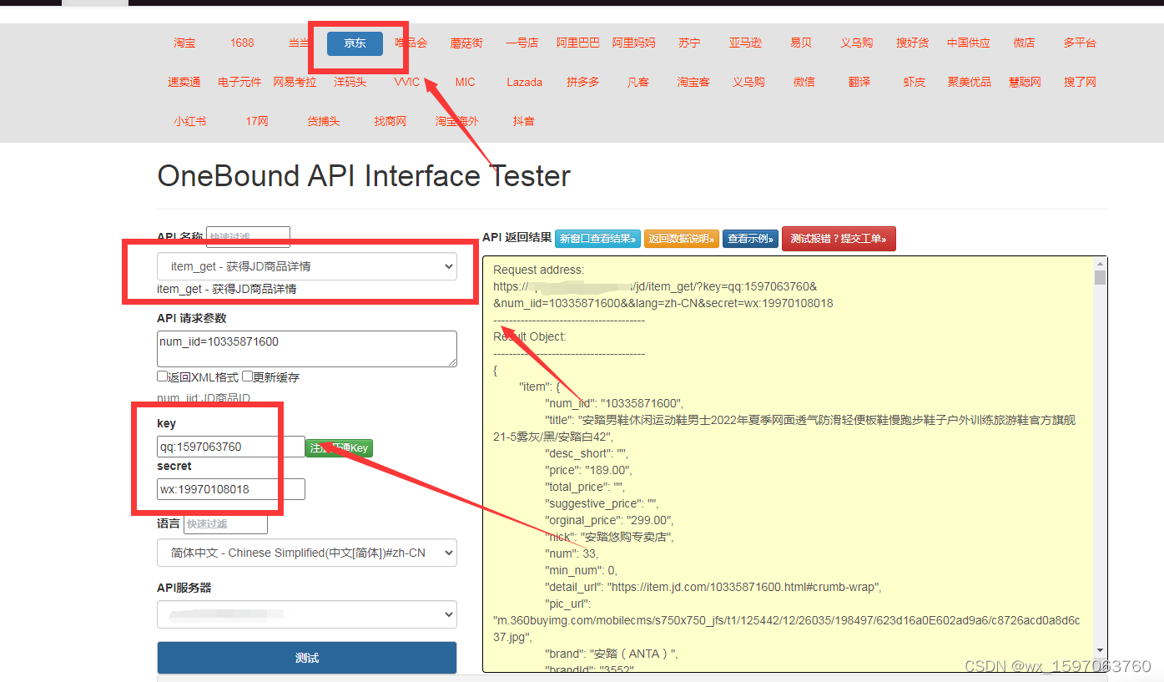Open the 凡客 platform link
This screenshot has height=682, width=1164.
pos(638,82)
